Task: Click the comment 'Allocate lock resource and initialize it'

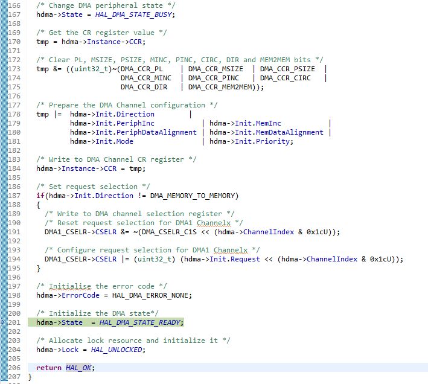Action: 133,341
